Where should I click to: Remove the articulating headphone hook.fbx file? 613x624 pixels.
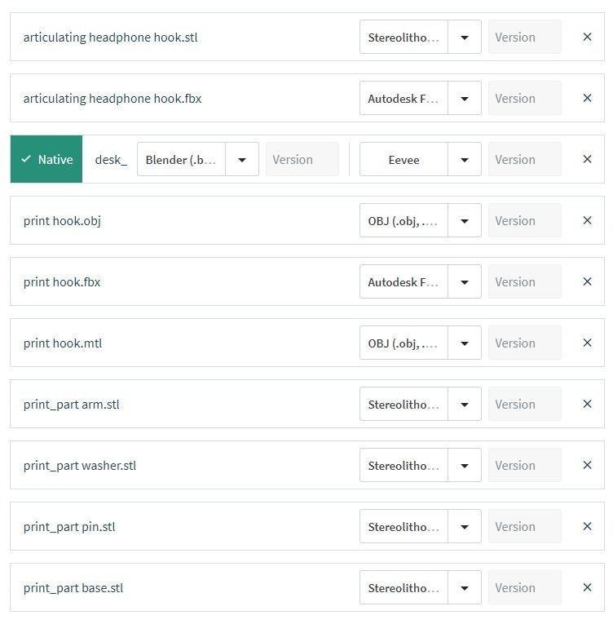point(587,99)
